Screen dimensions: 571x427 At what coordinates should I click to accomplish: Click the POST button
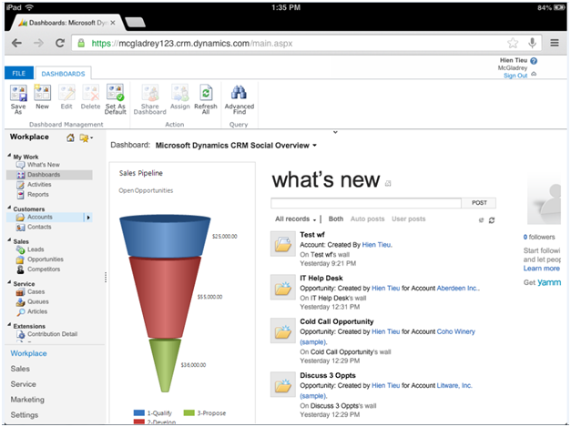coord(479,203)
